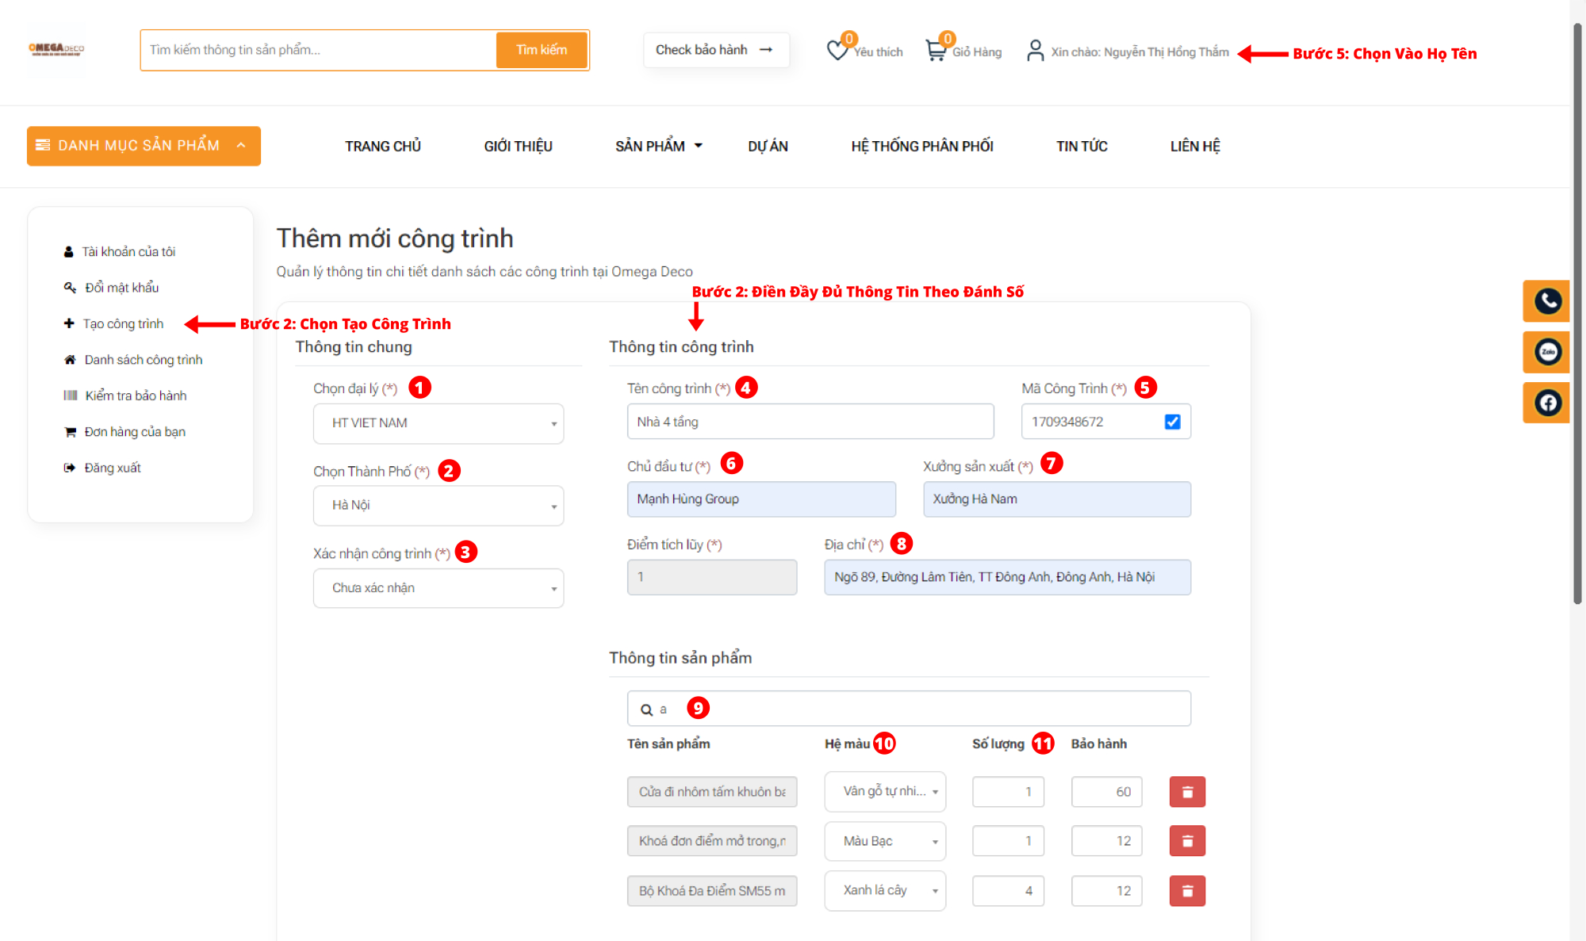
Task: Click the menu icon in Danh mục sản phẩm
Action: tap(44, 145)
